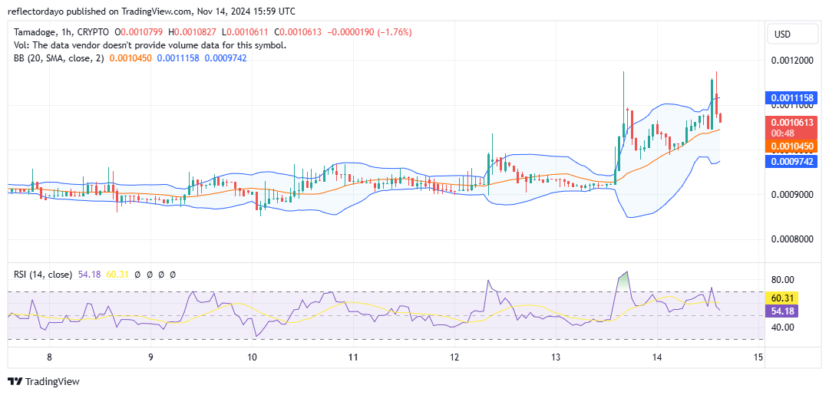Click the purple 54.18 RSI axis label
The height and width of the screenshot is (395, 829).
782,311
